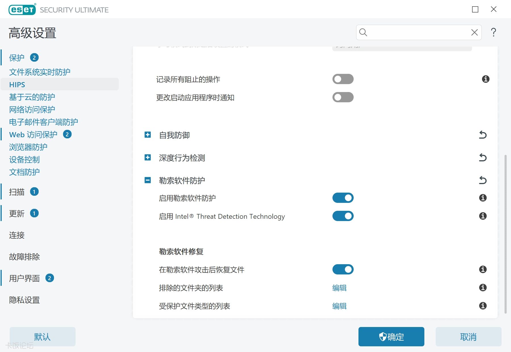Clear the search box with X icon

tap(474, 32)
